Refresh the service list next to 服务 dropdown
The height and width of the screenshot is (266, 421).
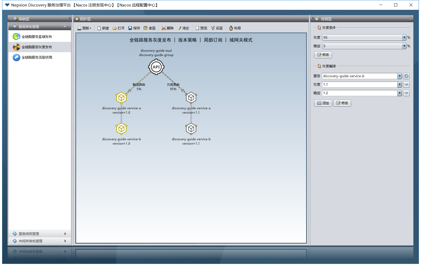pyautogui.click(x=406, y=76)
